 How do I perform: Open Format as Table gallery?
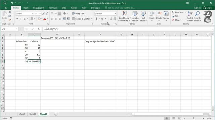pyautogui.click(x=135, y=16)
